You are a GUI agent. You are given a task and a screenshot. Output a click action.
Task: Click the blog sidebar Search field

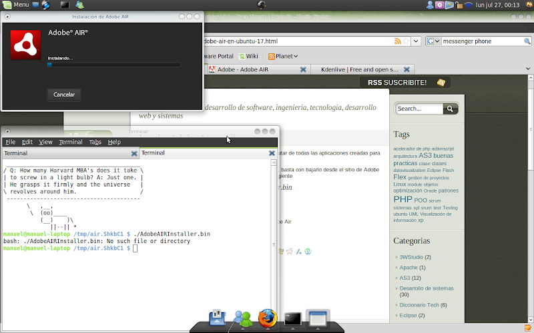pos(419,109)
